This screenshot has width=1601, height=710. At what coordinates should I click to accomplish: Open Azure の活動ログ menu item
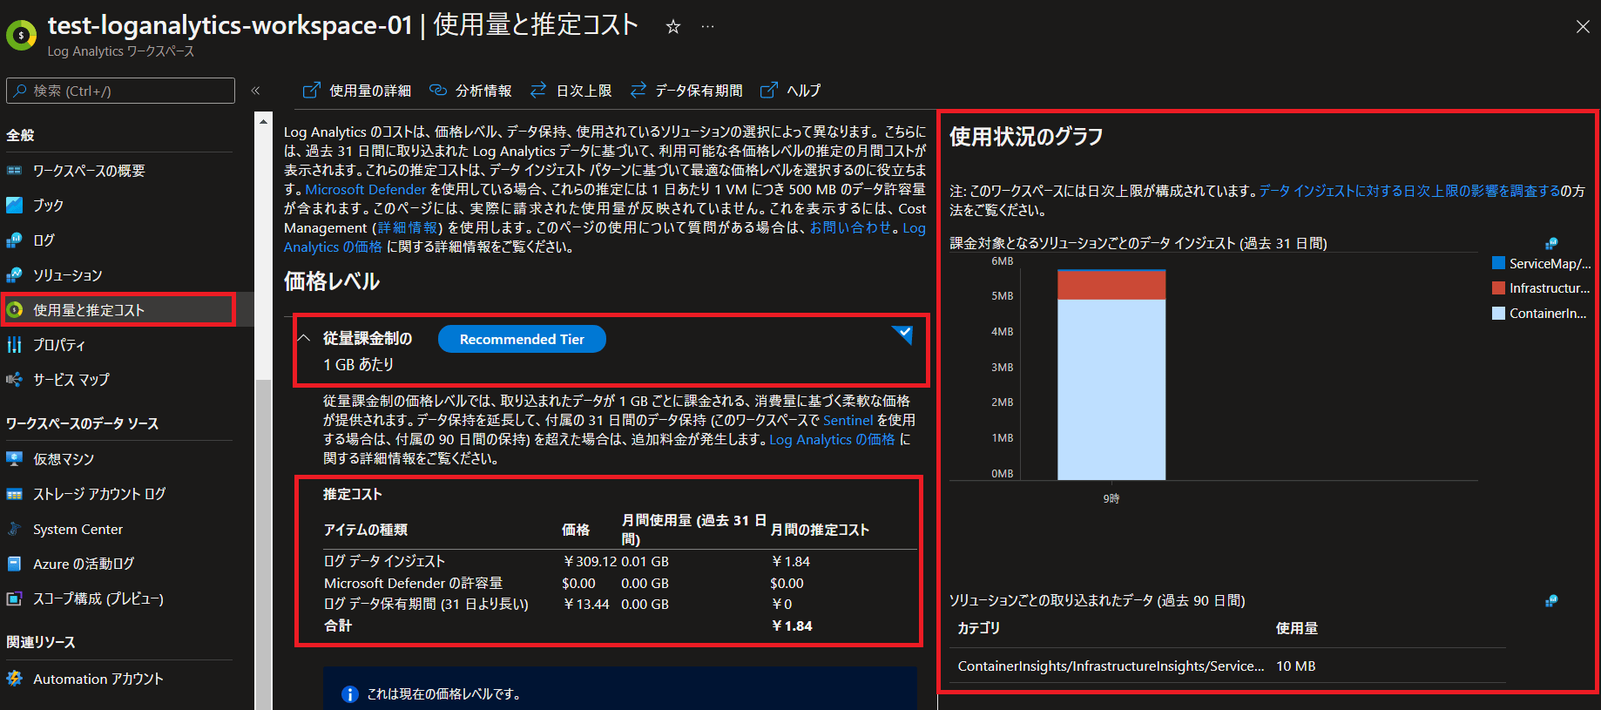pyautogui.click(x=84, y=564)
